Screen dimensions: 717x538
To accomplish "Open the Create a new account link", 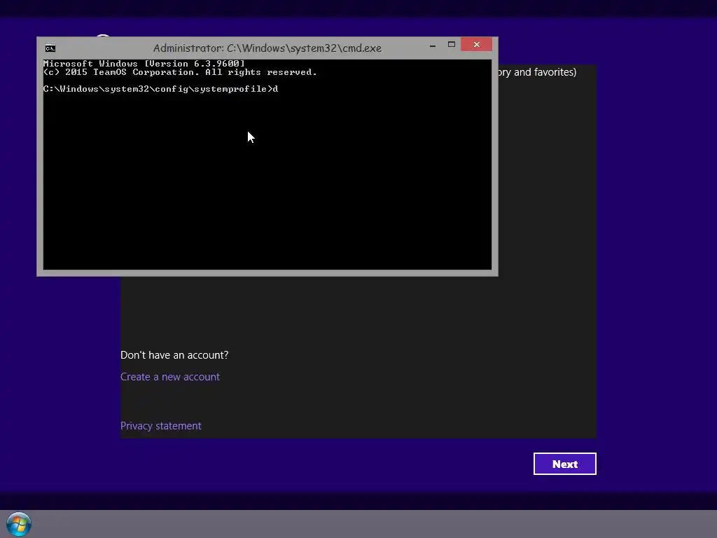I will click(x=170, y=376).
